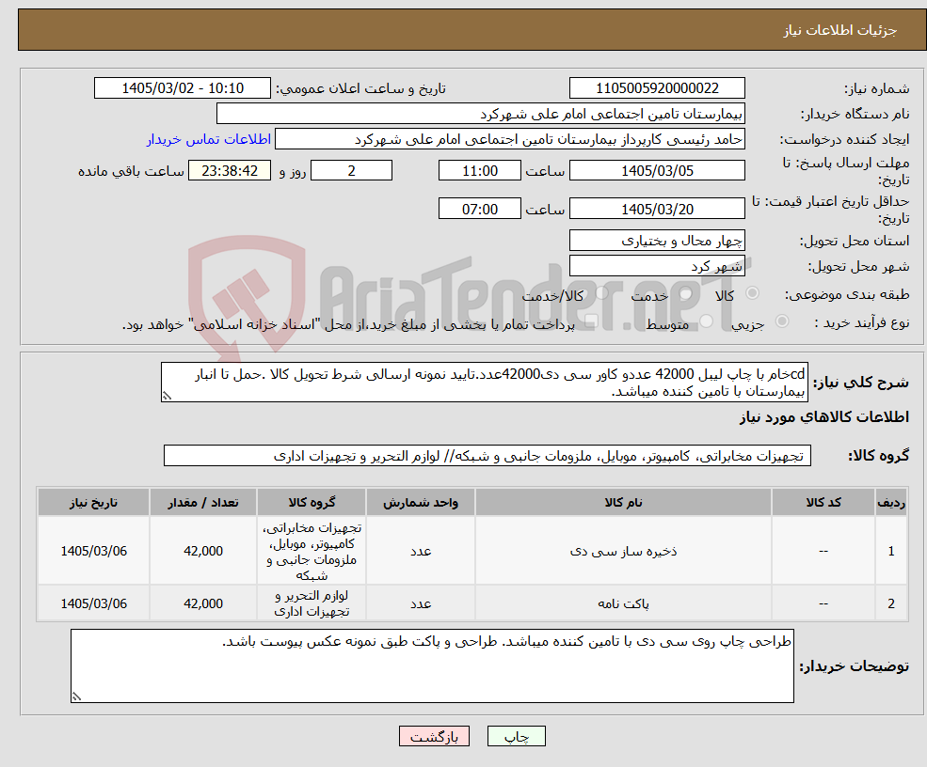This screenshot has height=767, width=927.
Task: Click the quantity 42,000 in row 1
Action: [202, 551]
